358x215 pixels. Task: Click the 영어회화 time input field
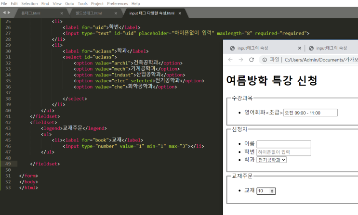pyautogui.click(x=310, y=113)
